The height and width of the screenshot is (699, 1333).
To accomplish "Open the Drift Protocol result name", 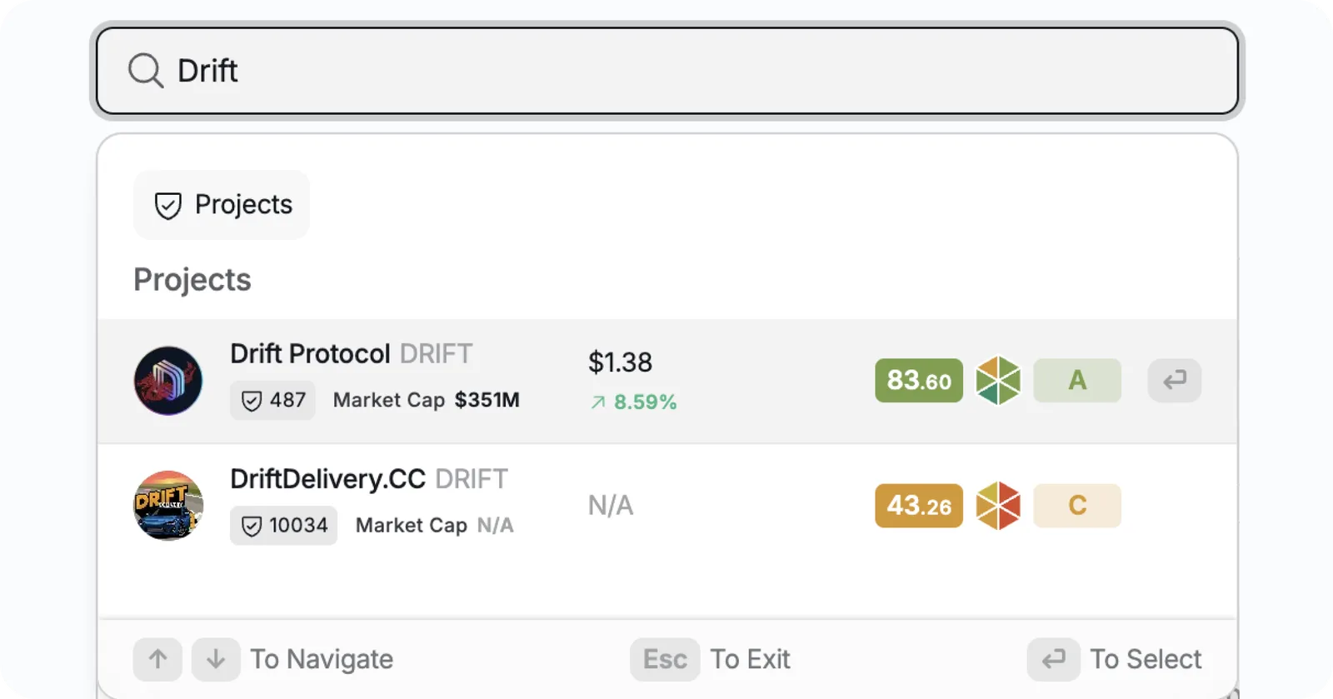I will point(310,354).
